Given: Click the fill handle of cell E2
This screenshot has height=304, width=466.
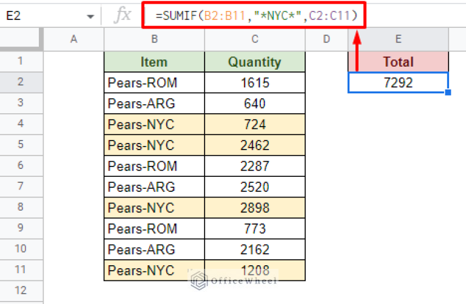Looking at the screenshot, I should click(x=448, y=92).
